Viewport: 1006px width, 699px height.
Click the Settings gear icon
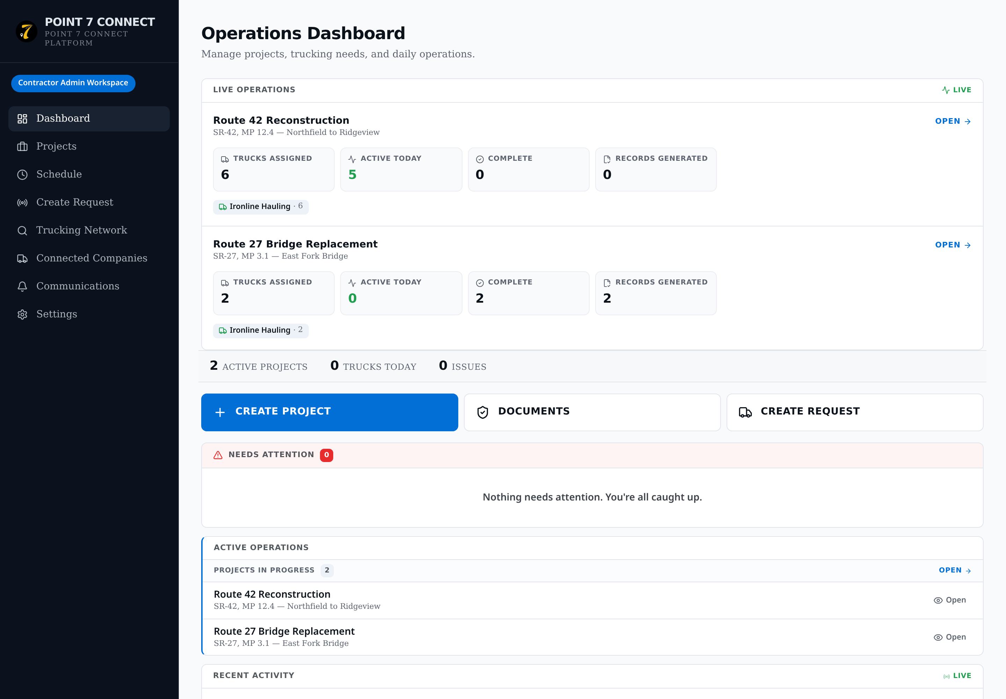tap(22, 315)
